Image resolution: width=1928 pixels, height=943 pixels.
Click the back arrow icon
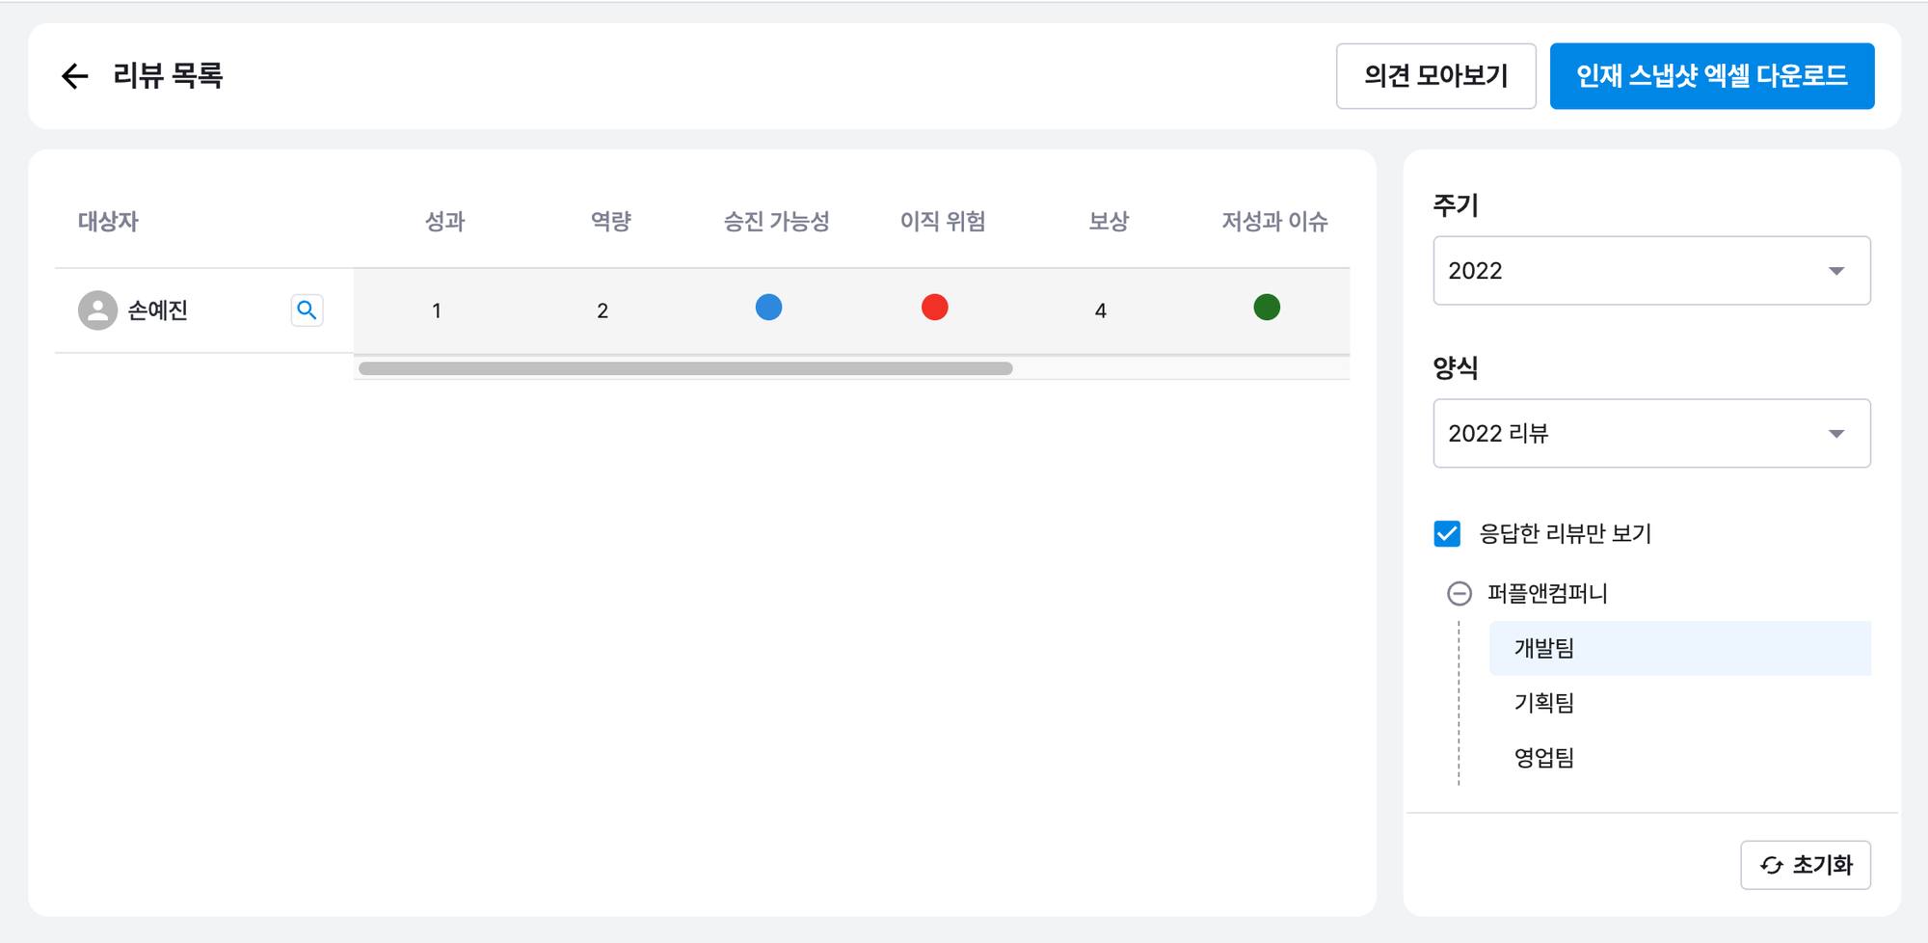[x=74, y=76]
